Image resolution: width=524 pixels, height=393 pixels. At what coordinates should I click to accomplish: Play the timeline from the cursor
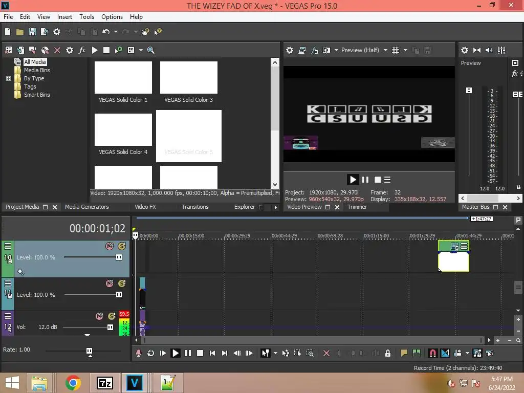175,353
